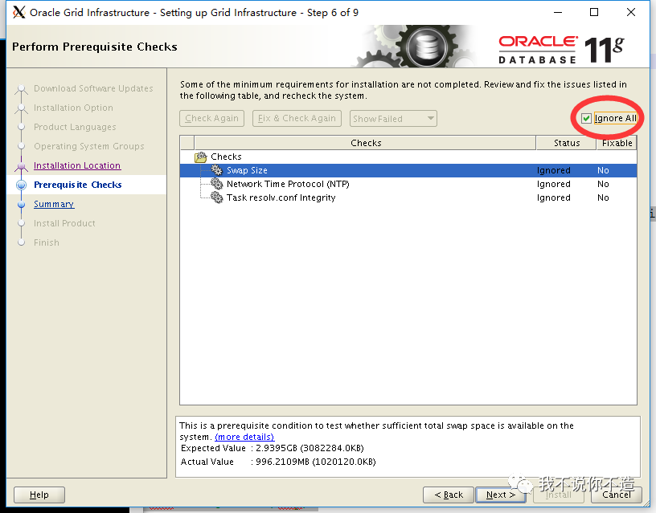Click Ignored status of Network Time Protocol
Image resolution: width=656 pixels, height=513 pixels.
(553, 184)
